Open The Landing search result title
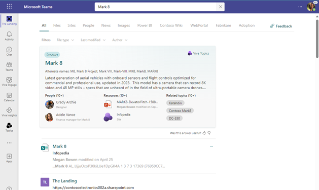The image size is (319, 190). pos(65,181)
